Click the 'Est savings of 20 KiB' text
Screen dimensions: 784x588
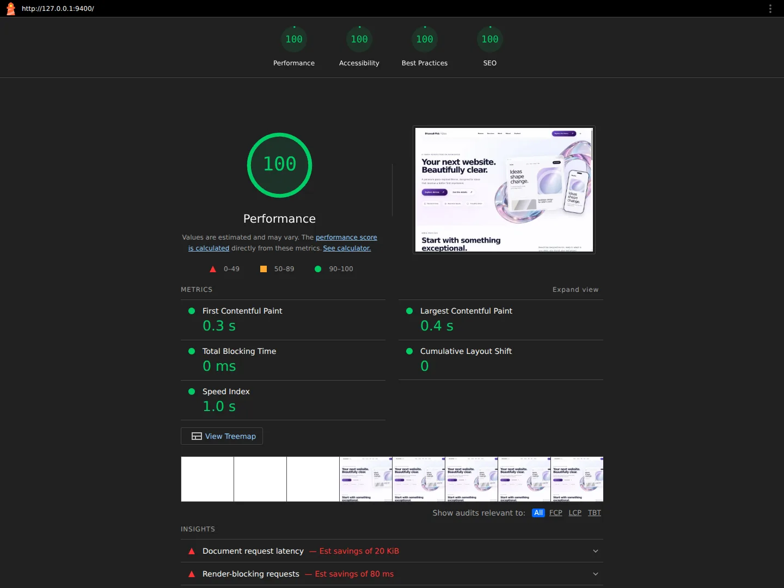click(x=359, y=551)
